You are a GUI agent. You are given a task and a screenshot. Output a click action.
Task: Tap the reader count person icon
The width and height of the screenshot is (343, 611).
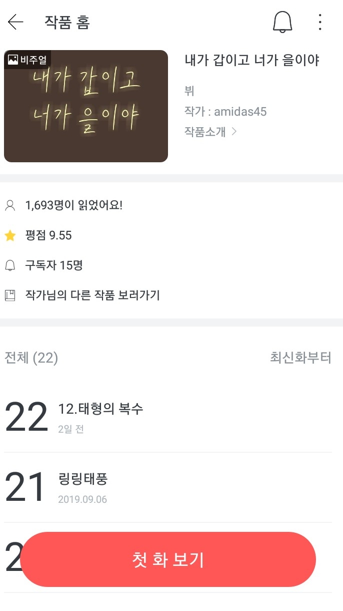(x=9, y=205)
